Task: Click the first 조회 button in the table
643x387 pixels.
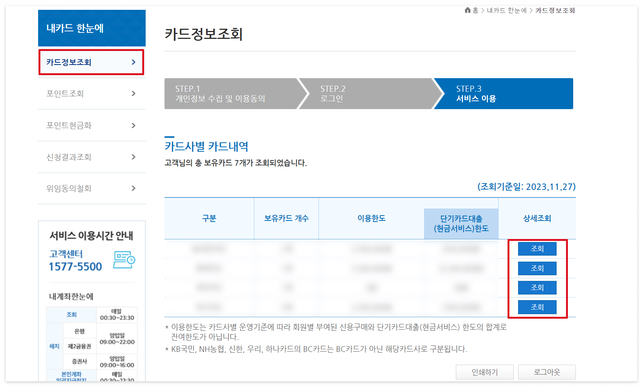Action: 537,249
